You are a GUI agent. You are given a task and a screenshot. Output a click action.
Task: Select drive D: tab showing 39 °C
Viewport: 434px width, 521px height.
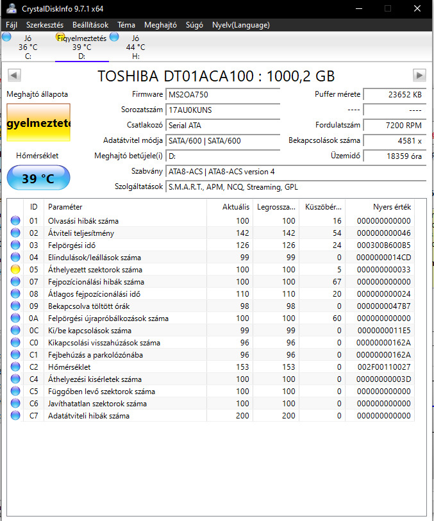pyautogui.click(x=82, y=47)
